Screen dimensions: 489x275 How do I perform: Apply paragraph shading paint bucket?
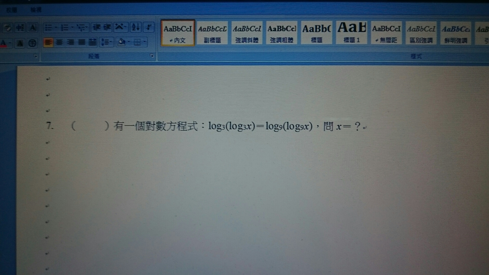coord(122,42)
